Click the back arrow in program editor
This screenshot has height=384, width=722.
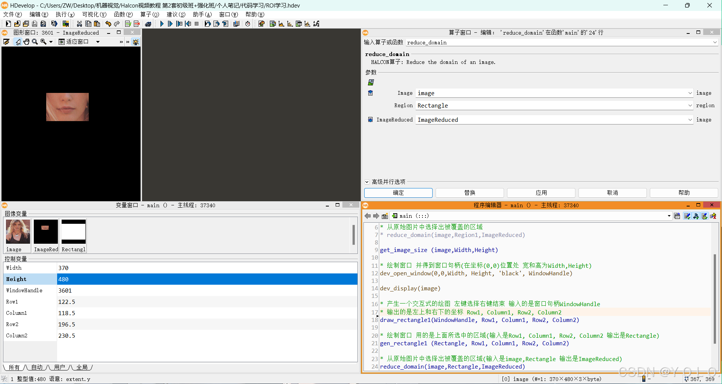click(368, 216)
